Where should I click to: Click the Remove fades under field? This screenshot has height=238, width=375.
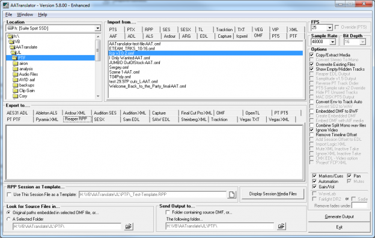[x=359, y=206]
